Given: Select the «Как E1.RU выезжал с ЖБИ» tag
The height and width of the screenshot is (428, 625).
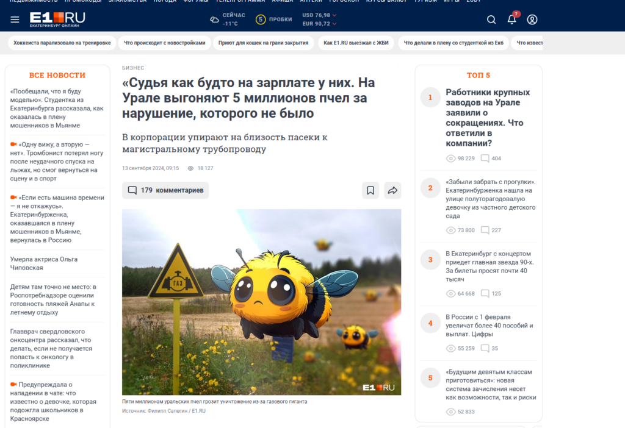Looking at the screenshot, I should (356, 43).
